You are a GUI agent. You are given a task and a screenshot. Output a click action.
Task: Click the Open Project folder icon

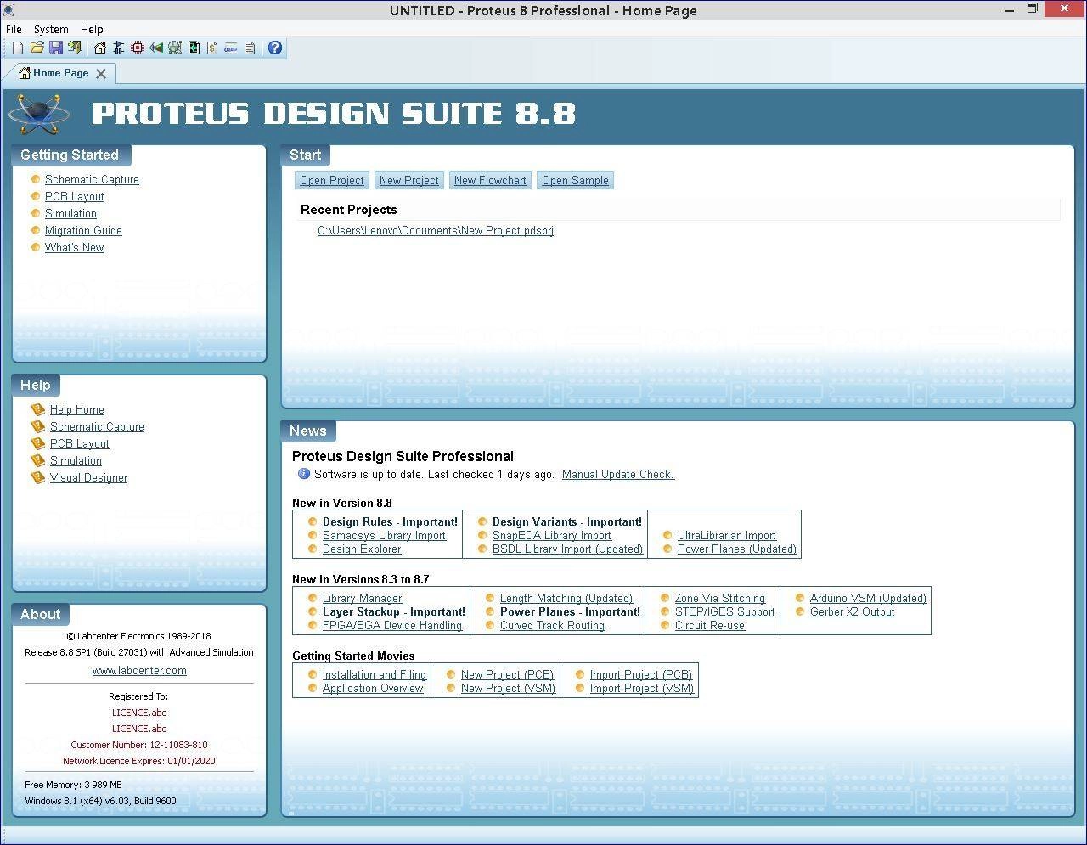point(37,48)
